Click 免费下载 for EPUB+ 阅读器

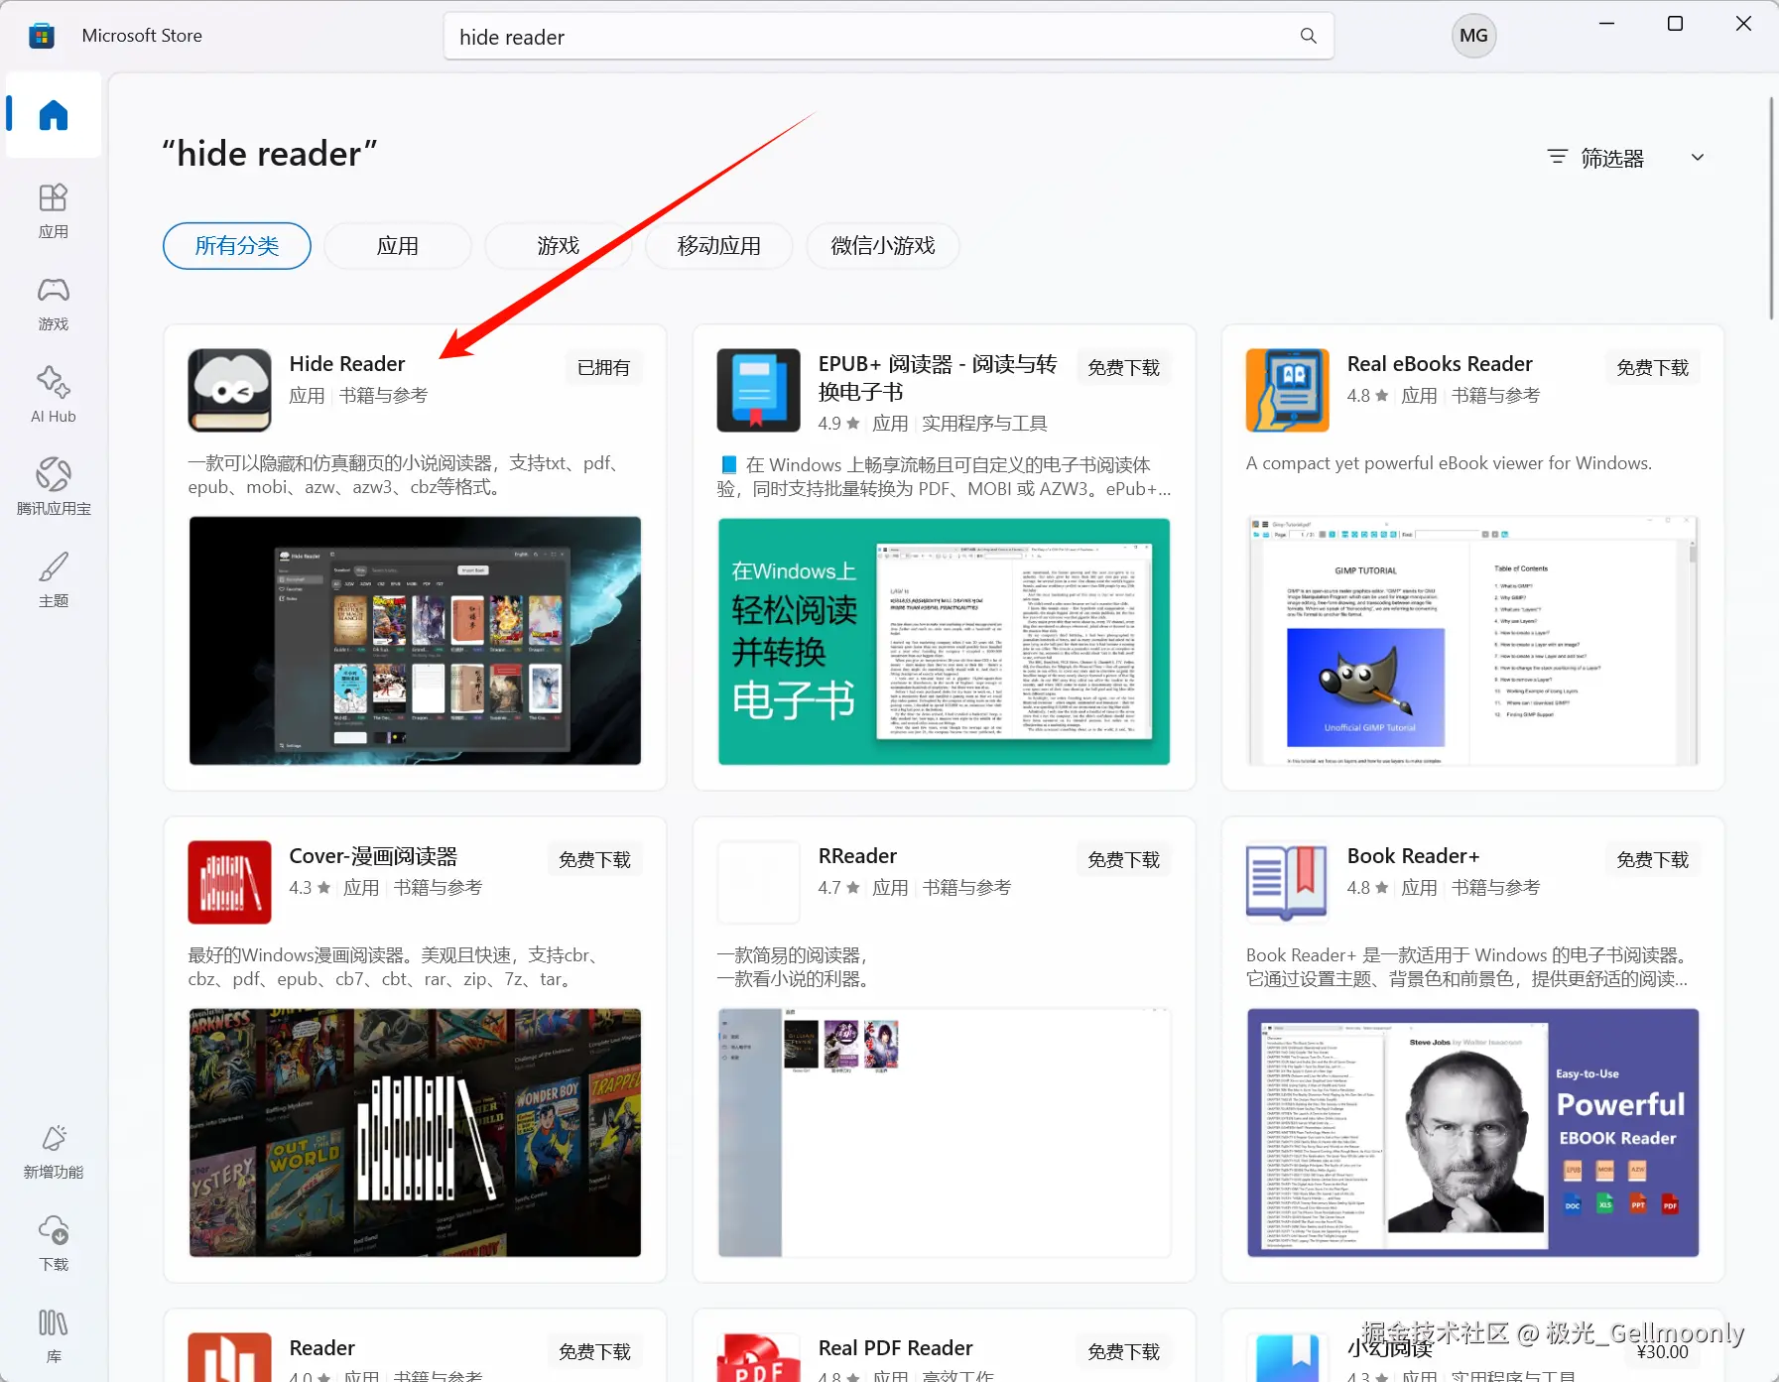1124,367
